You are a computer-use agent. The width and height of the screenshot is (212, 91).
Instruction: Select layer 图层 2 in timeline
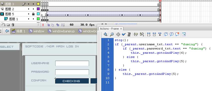10,9
